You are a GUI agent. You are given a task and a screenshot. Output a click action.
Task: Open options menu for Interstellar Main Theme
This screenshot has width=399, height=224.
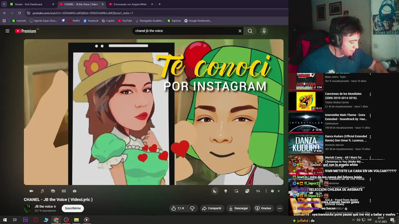[370, 115]
